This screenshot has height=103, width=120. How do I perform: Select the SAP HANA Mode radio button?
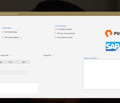(3, 32)
